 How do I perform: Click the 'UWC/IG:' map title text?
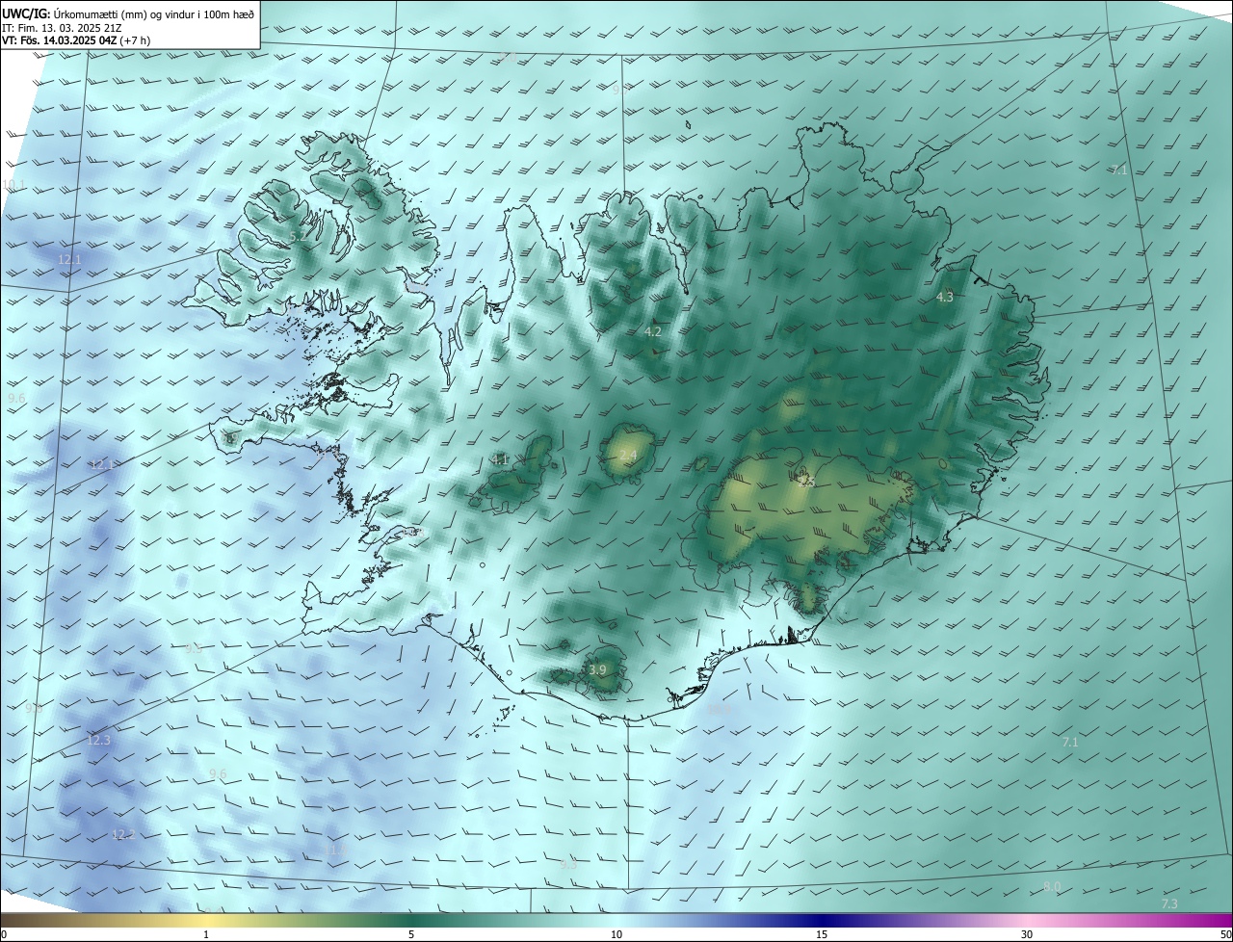tap(26, 13)
